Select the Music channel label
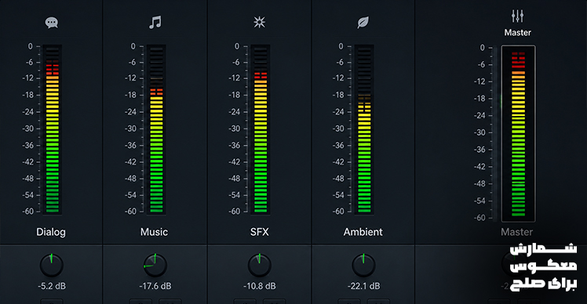 (x=155, y=232)
